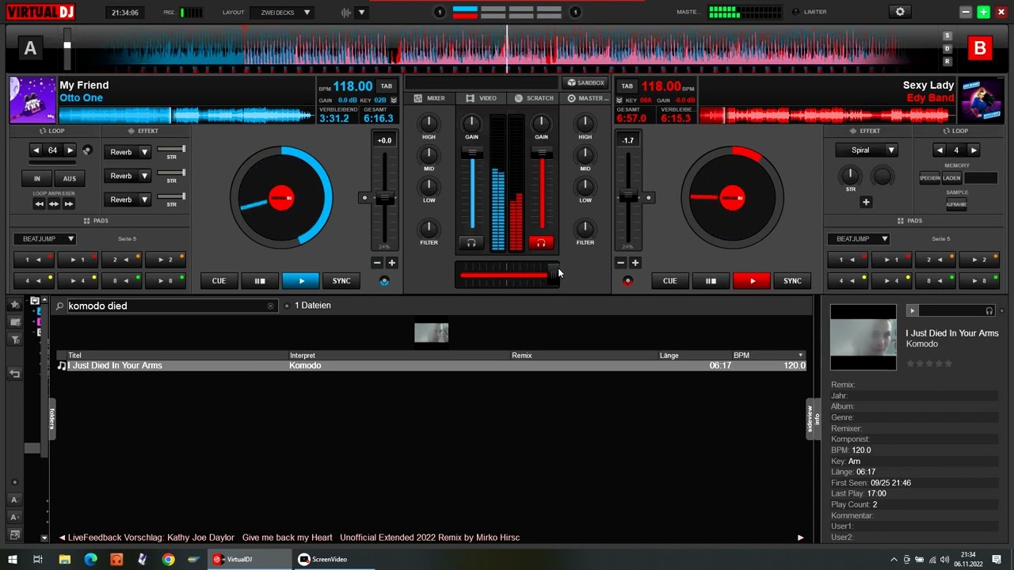The height and width of the screenshot is (570, 1014).
Task: Click deck A loop adjust move-right icon
Action: [70, 204]
